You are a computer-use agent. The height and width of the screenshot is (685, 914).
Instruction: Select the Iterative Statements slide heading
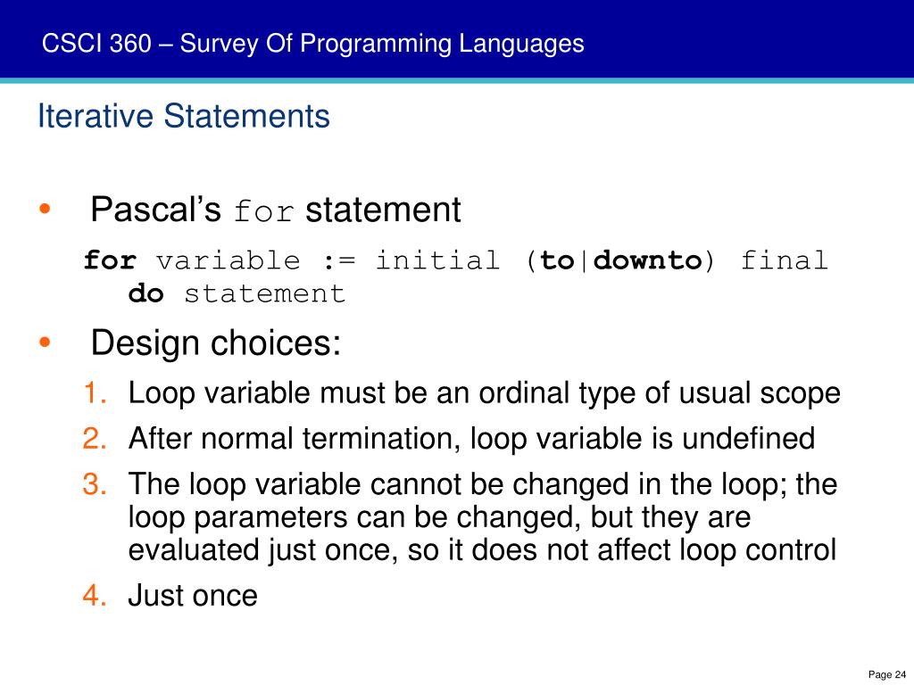click(184, 115)
